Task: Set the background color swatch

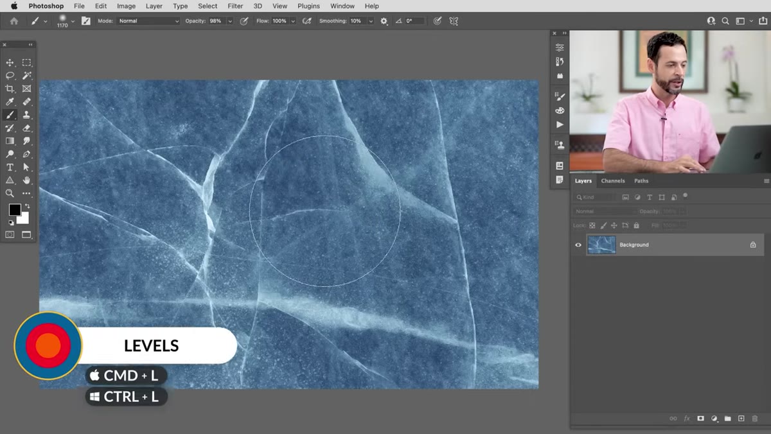Action: 24,219
